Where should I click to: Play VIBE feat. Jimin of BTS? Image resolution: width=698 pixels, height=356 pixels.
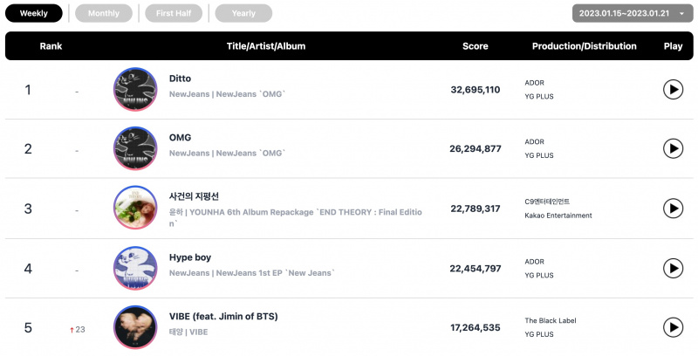[x=673, y=327]
